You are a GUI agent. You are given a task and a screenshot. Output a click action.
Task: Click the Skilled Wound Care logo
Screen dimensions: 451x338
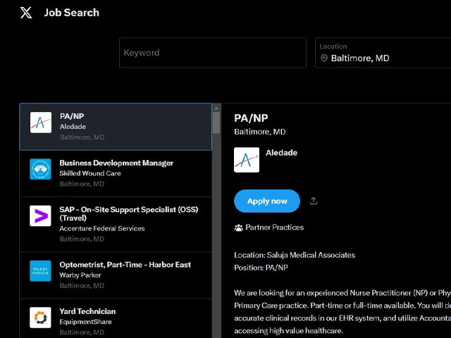pos(41,169)
